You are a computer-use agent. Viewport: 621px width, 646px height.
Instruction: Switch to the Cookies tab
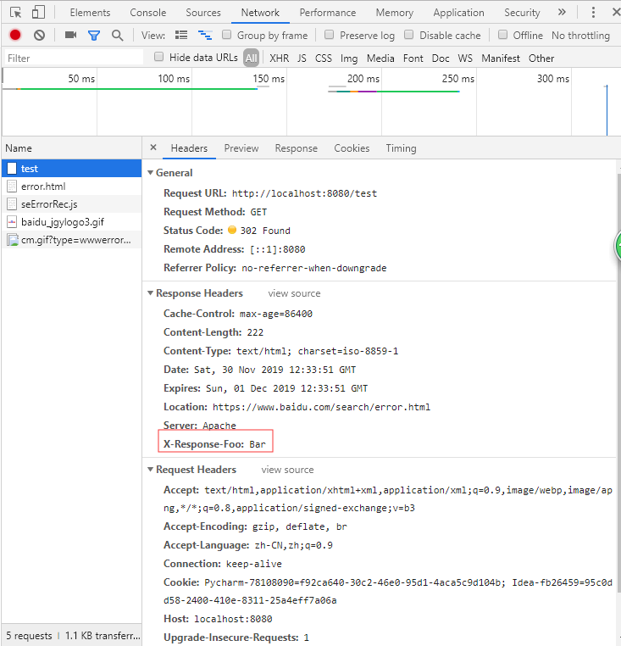(x=352, y=148)
